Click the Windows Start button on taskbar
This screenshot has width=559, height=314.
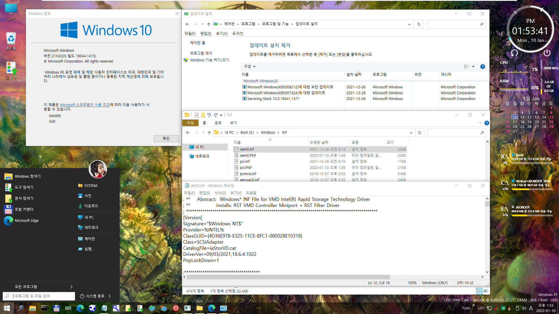7,308
